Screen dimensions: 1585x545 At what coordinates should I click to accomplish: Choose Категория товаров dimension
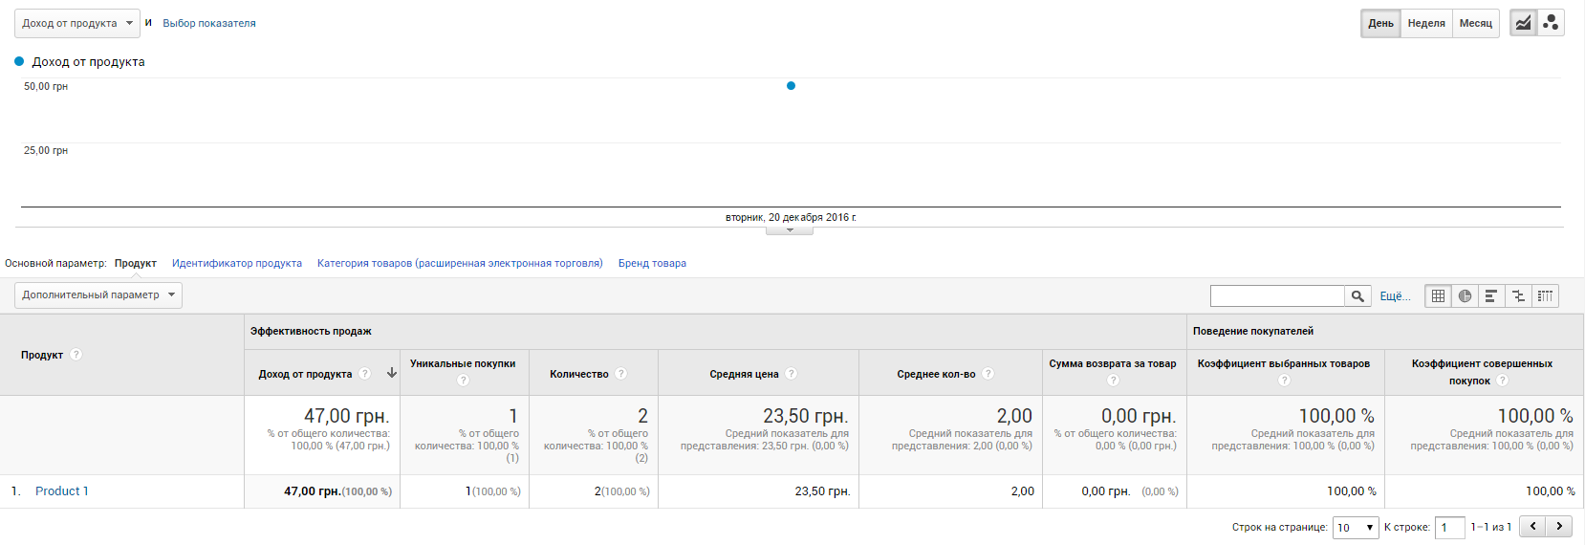point(460,263)
